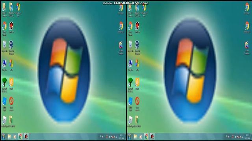Select Bandicam desktop shortcut on right screen
252x141 pixels.
coord(137,26)
